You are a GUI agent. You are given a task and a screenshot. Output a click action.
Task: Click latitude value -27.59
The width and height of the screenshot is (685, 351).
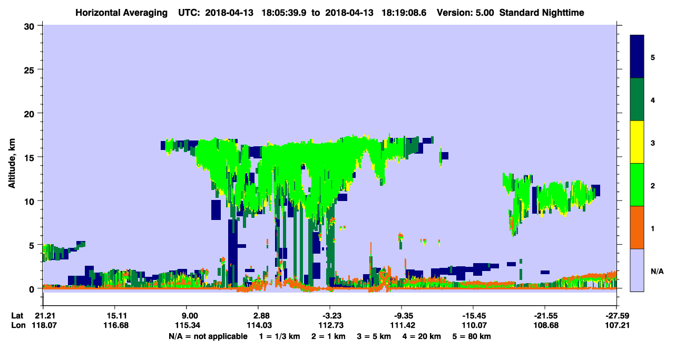(616, 315)
